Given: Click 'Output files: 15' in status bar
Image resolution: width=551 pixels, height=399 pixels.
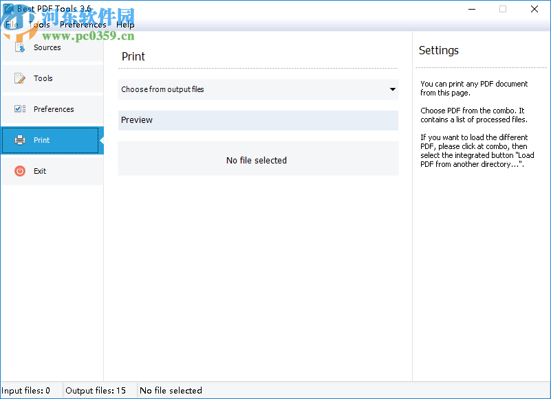Looking at the screenshot, I should click(96, 391).
